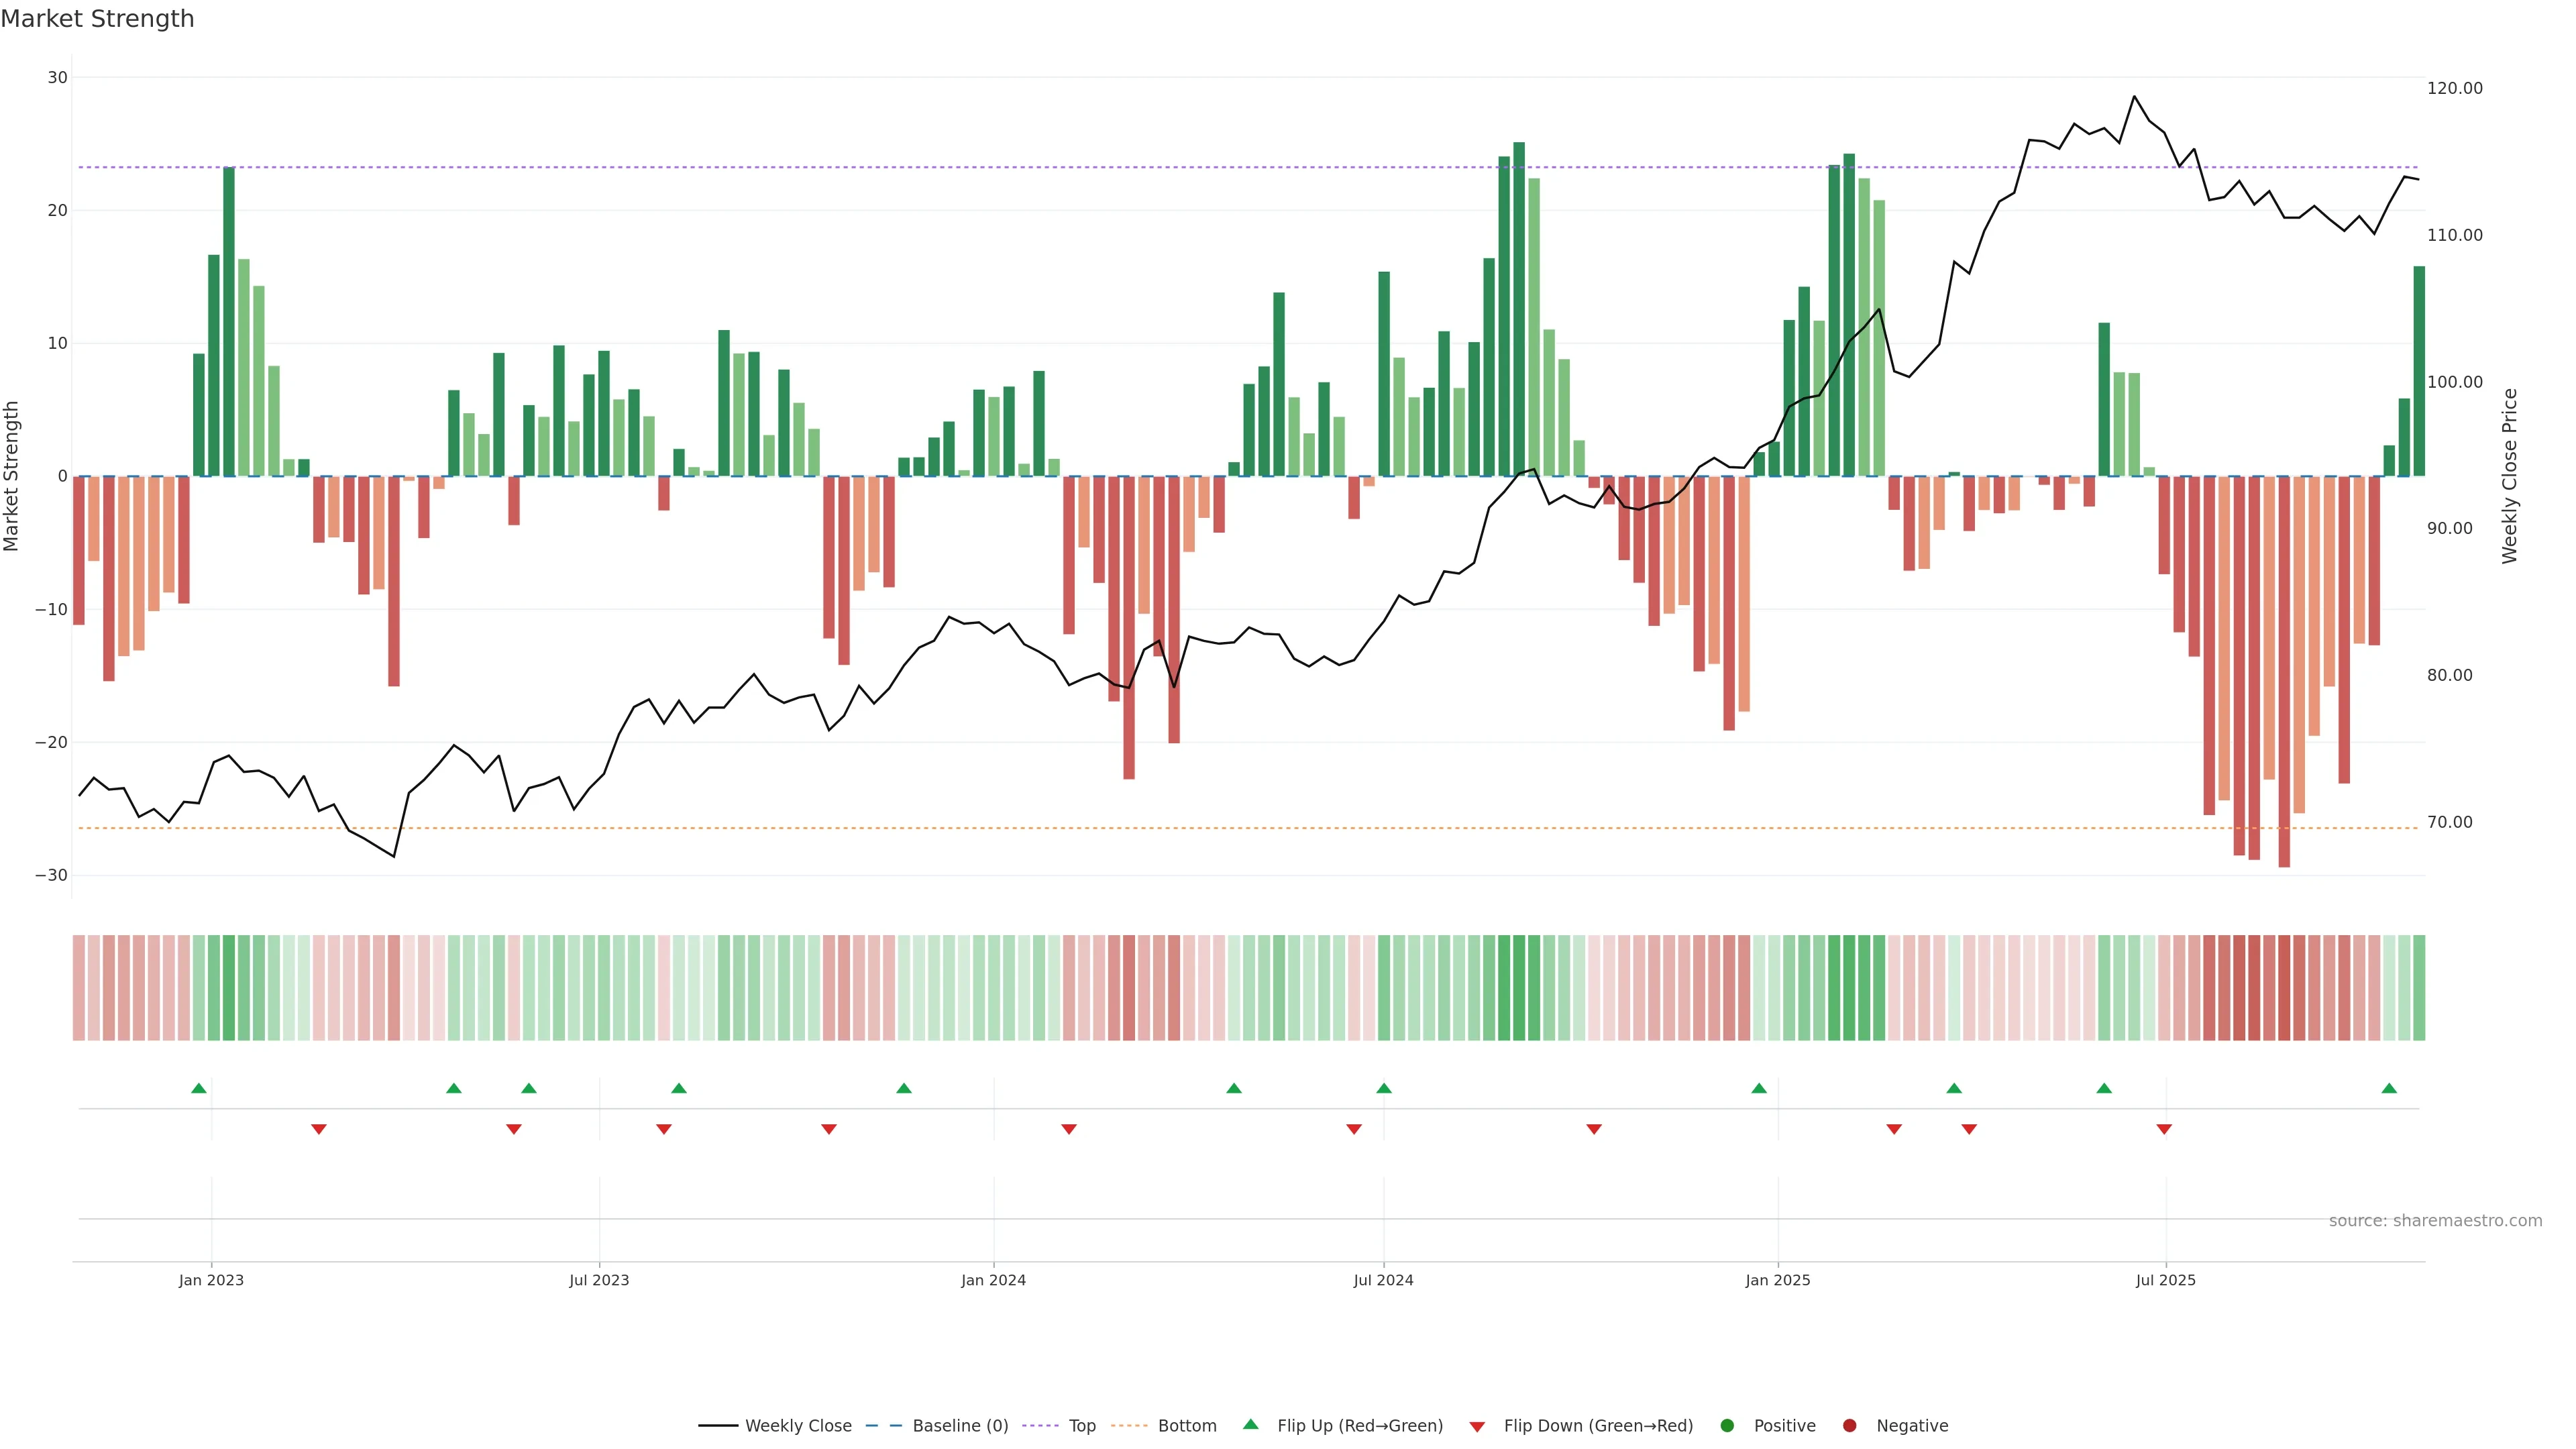Click the Jul 2025 x-axis label
Image resolution: width=2576 pixels, height=1449 pixels.
(x=2165, y=1280)
